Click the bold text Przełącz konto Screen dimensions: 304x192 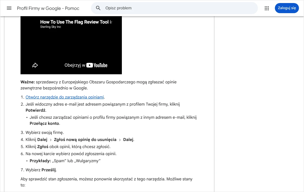44,124
